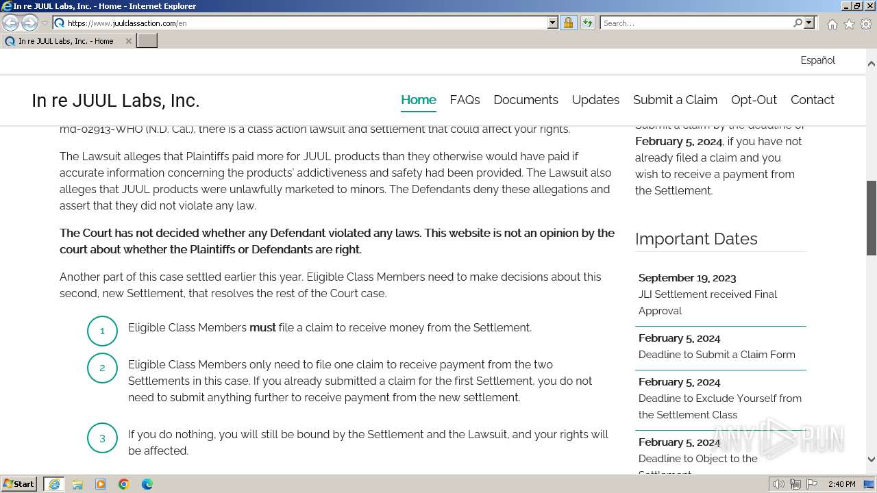
Task: Open the FAQs navigation item
Action: point(465,100)
